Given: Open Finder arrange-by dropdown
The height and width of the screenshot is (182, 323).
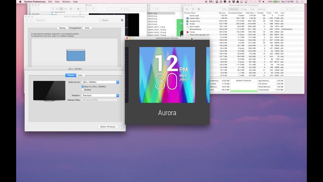Looking at the screenshot, I should click(72, 9).
